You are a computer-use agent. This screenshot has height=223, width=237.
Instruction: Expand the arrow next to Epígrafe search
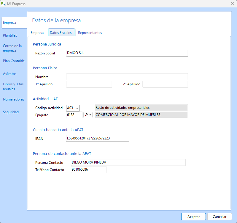90,115
